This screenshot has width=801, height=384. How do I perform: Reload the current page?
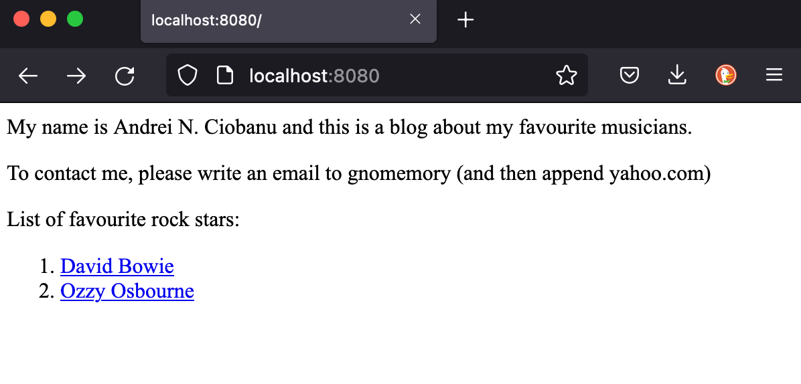pyautogui.click(x=125, y=76)
